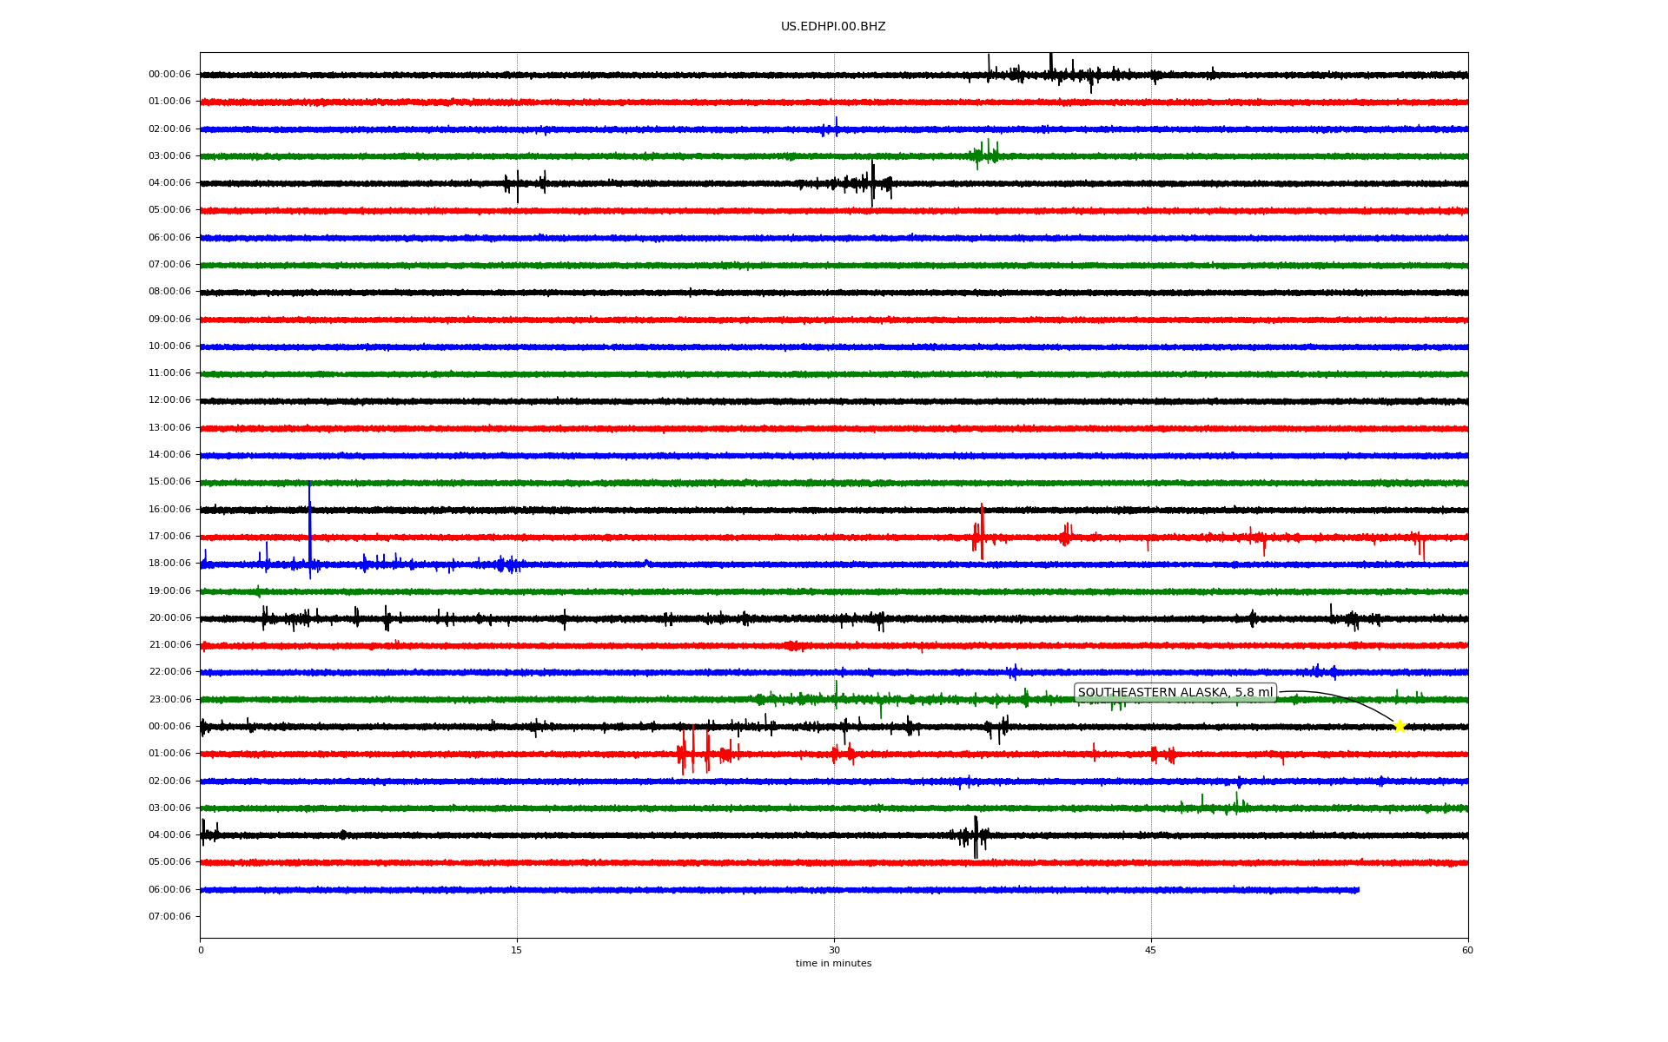1668x1042 pixels.
Task: Click the tall blue spike crossing the 16:00:06 trace
Action: click(309, 512)
